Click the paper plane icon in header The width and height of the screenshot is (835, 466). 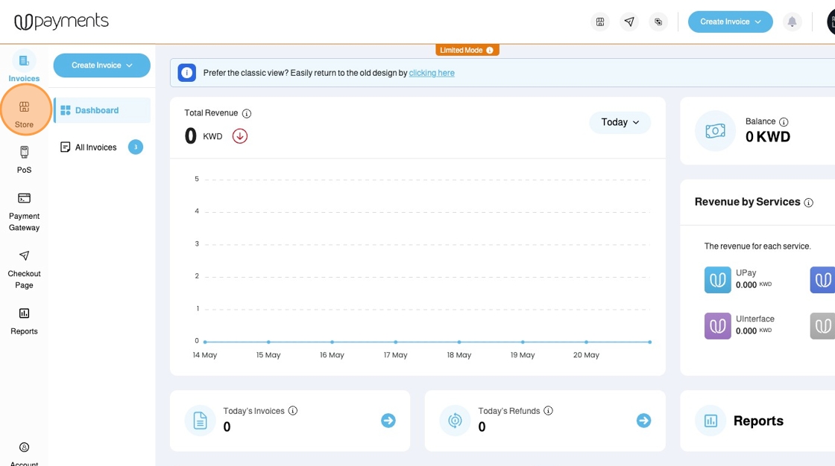[x=629, y=22]
